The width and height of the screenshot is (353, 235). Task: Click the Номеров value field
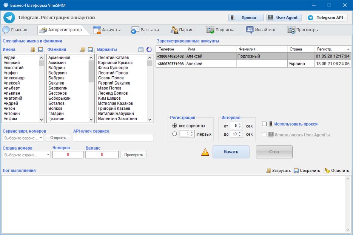[68, 155]
